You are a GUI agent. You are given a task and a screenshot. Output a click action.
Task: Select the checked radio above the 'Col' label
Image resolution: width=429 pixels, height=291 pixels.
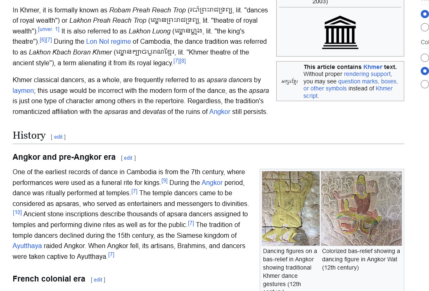click(x=424, y=14)
